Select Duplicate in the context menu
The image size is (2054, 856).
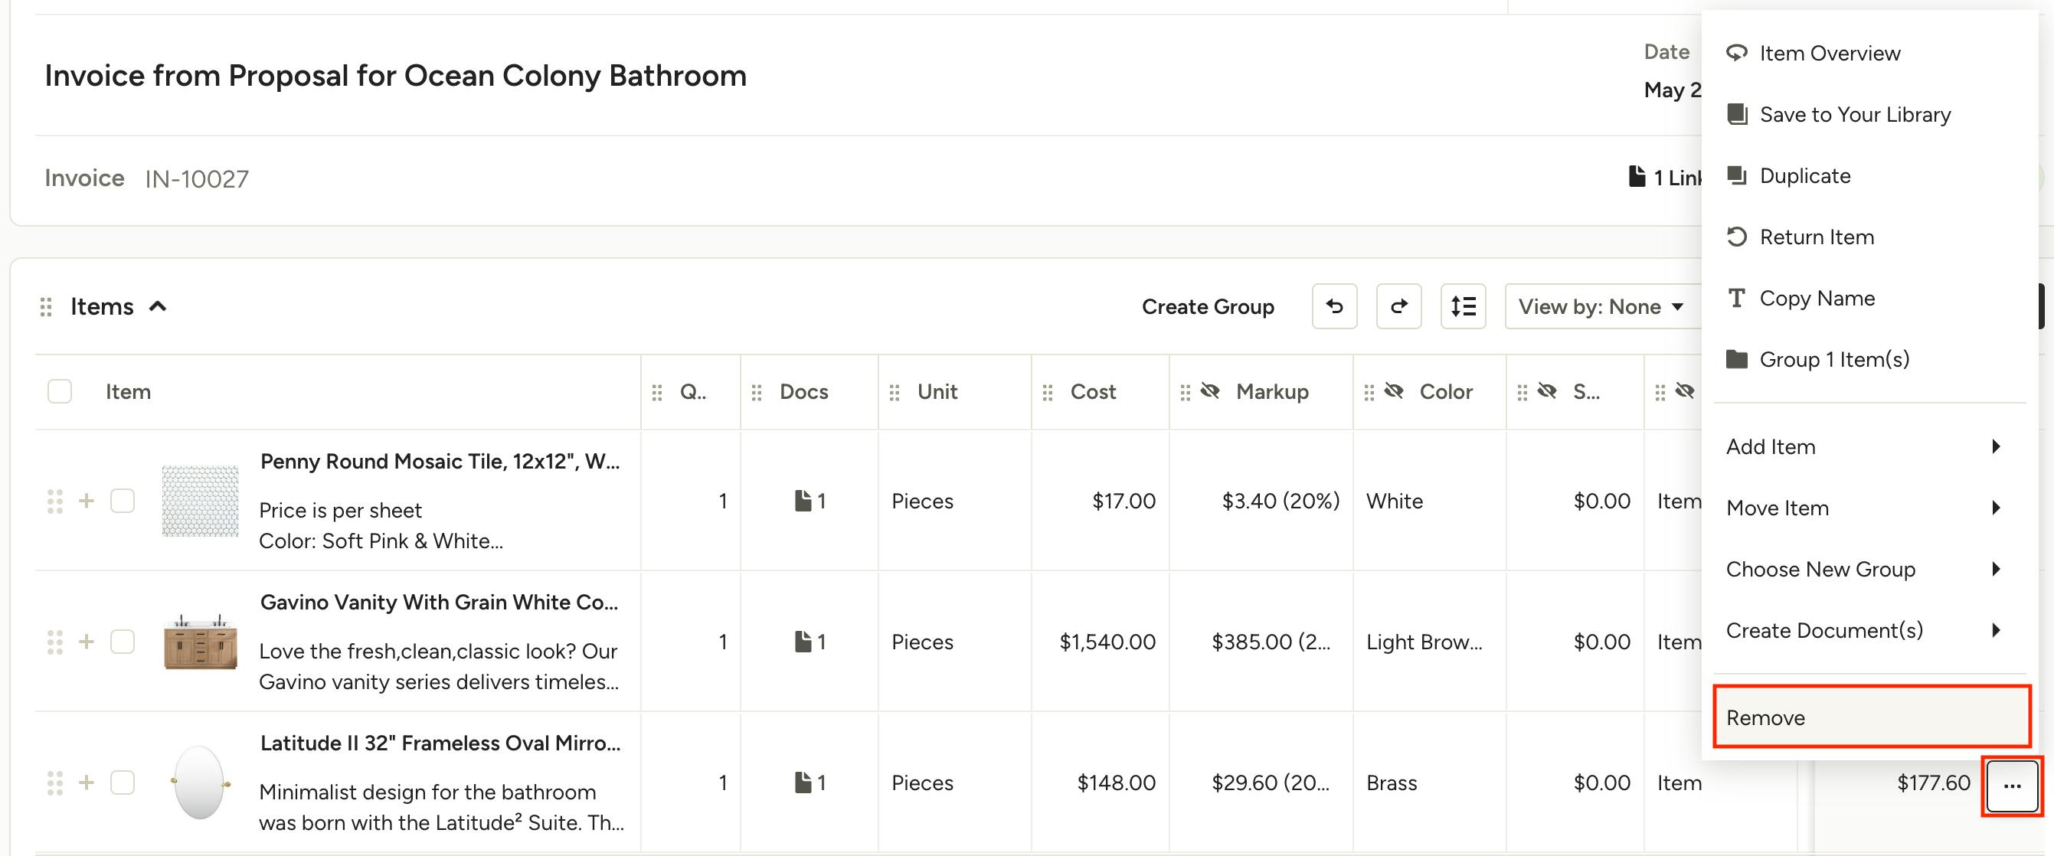(x=1869, y=175)
